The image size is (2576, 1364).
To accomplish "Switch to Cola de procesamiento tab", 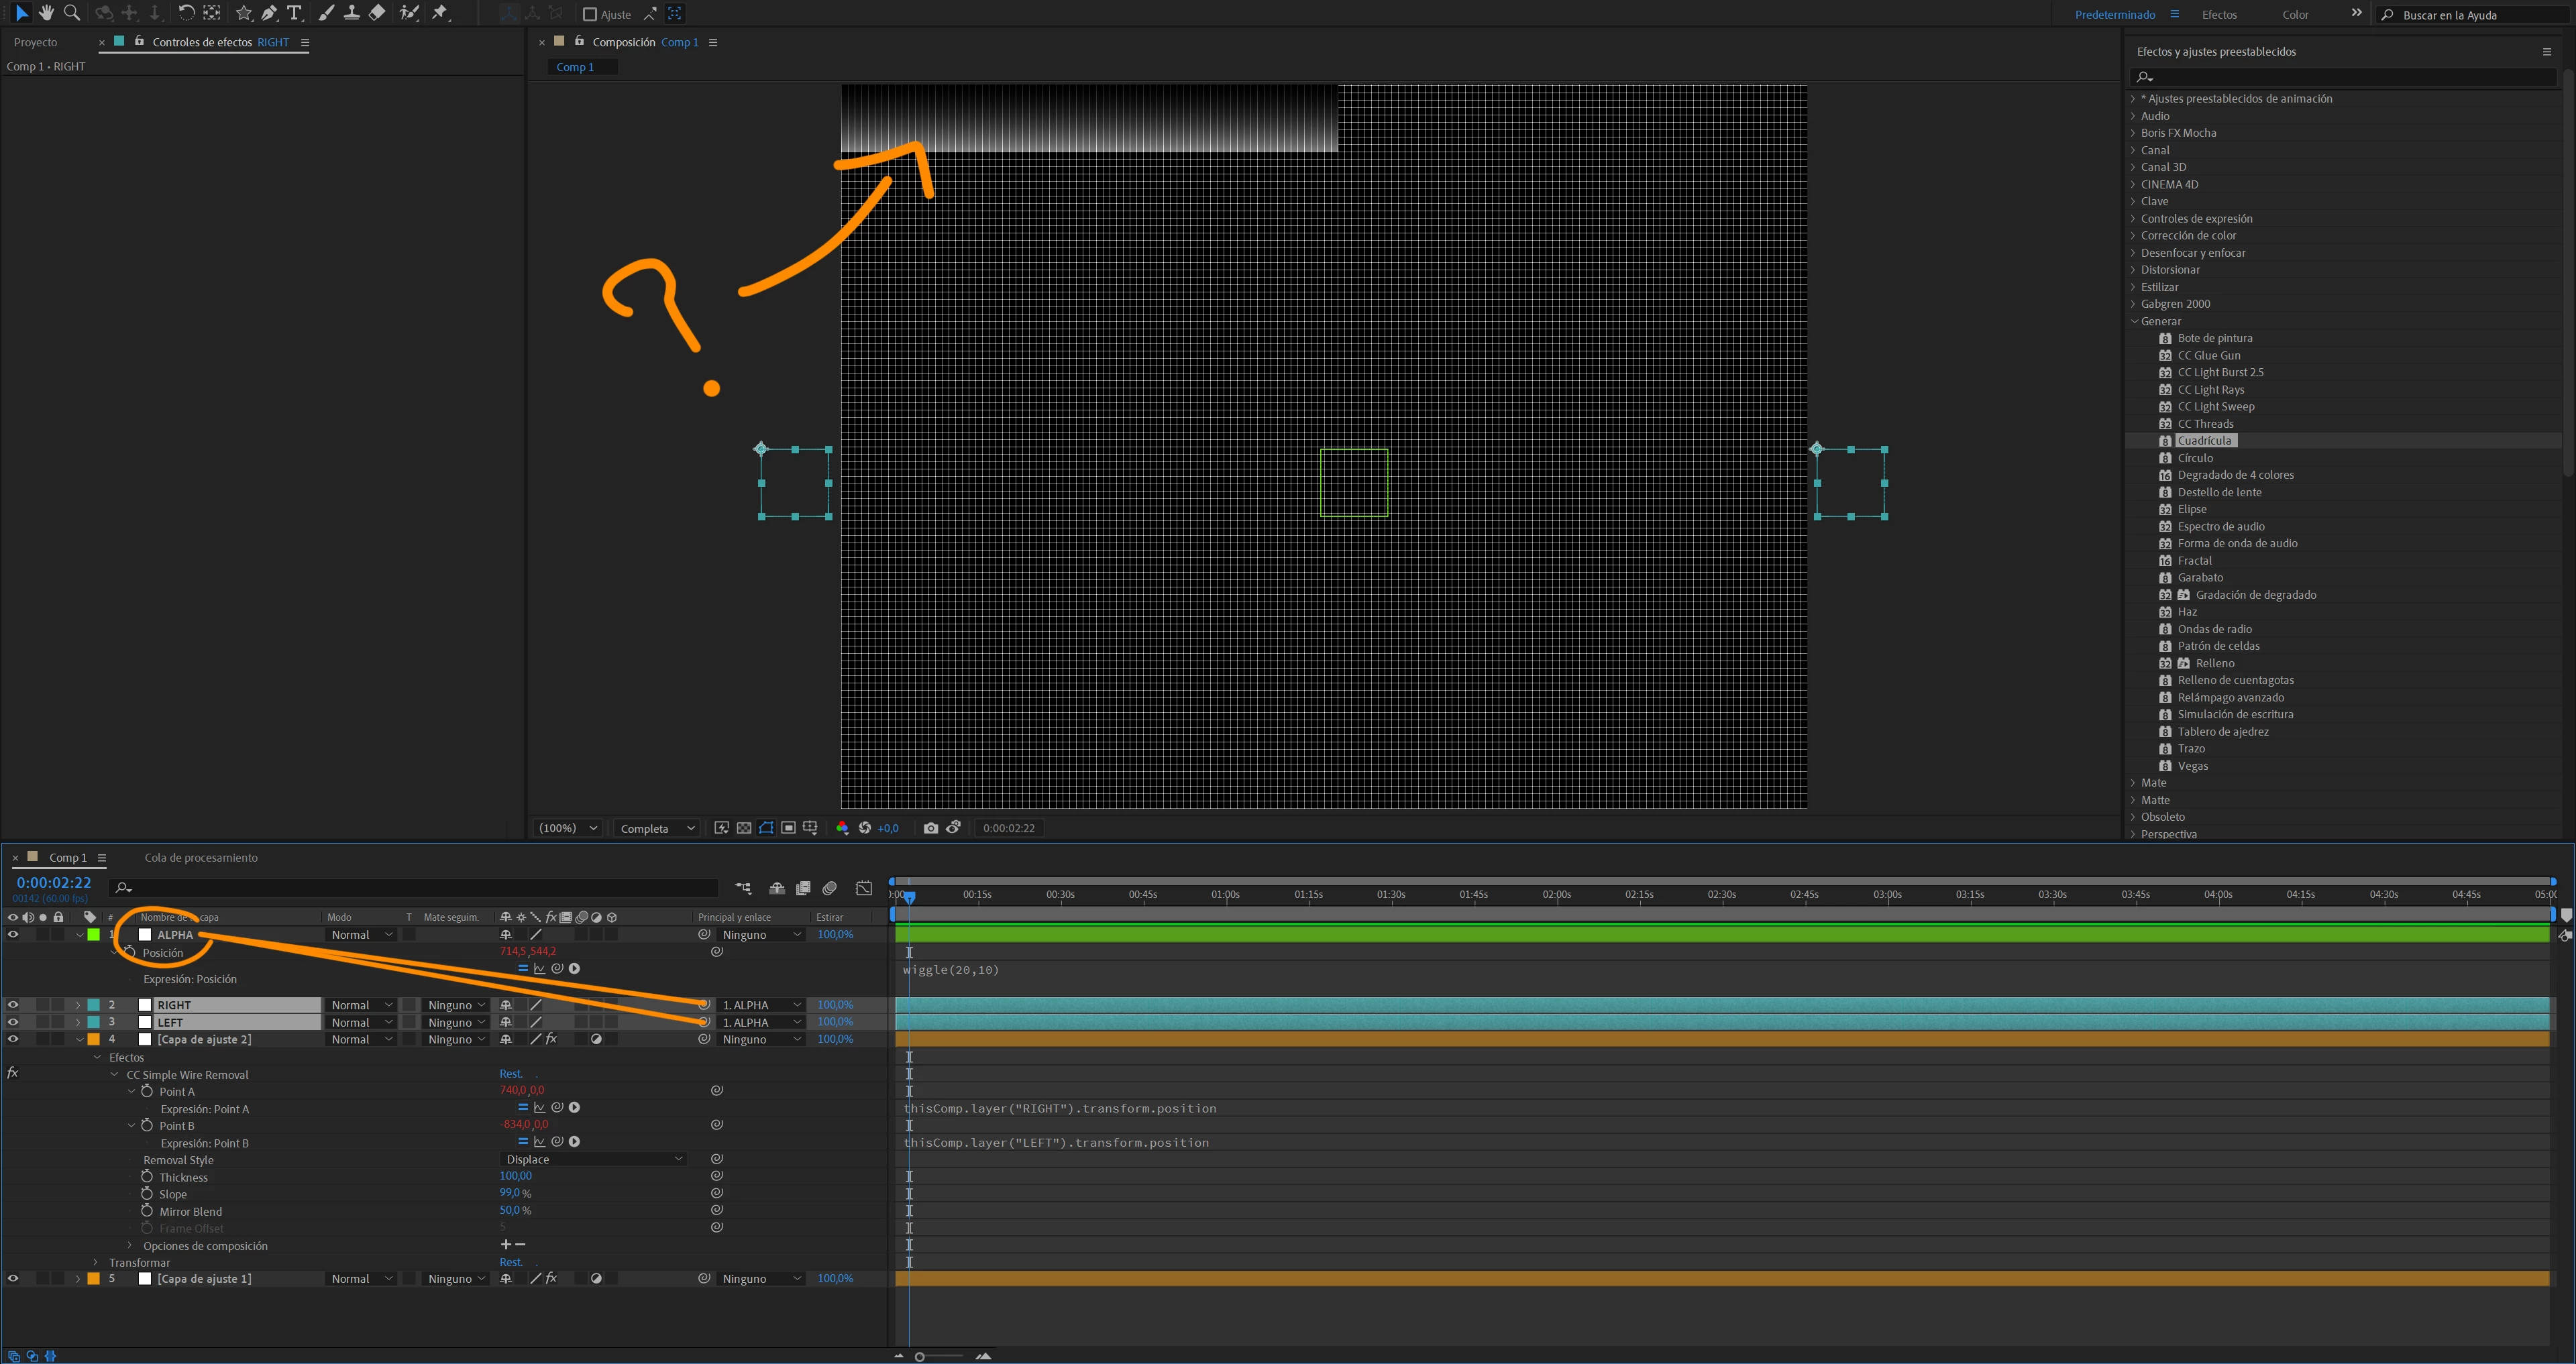I will pyautogui.click(x=201, y=857).
